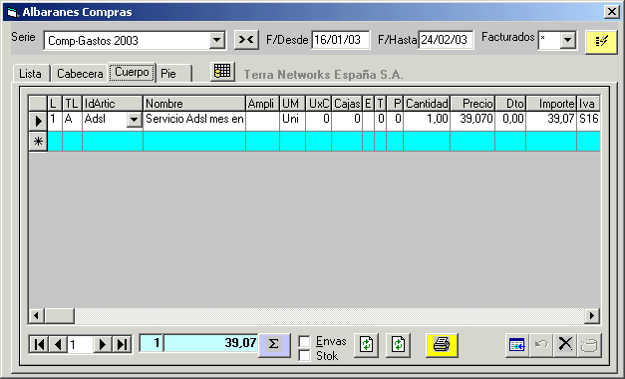Click the yellow filter button beside Facturados
Viewport: 625px width, 379px height.
pyautogui.click(x=601, y=42)
